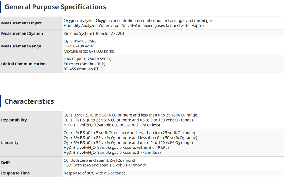Click the Characteristics section heading
Image resolution: width=284 pixels, height=177 pixels.
pyautogui.click(x=29, y=101)
